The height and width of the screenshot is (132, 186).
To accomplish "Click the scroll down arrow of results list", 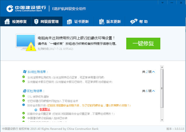I will point(162,120).
